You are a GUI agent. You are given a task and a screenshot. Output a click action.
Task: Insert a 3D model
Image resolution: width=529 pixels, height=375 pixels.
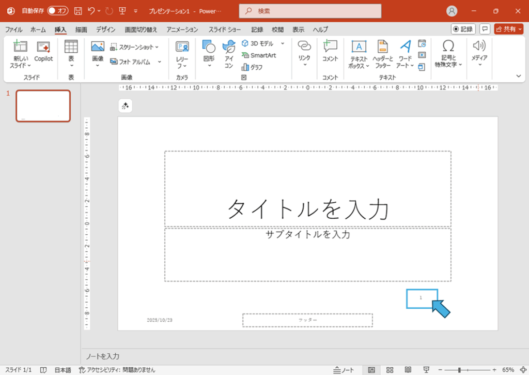pyautogui.click(x=260, y=43)
